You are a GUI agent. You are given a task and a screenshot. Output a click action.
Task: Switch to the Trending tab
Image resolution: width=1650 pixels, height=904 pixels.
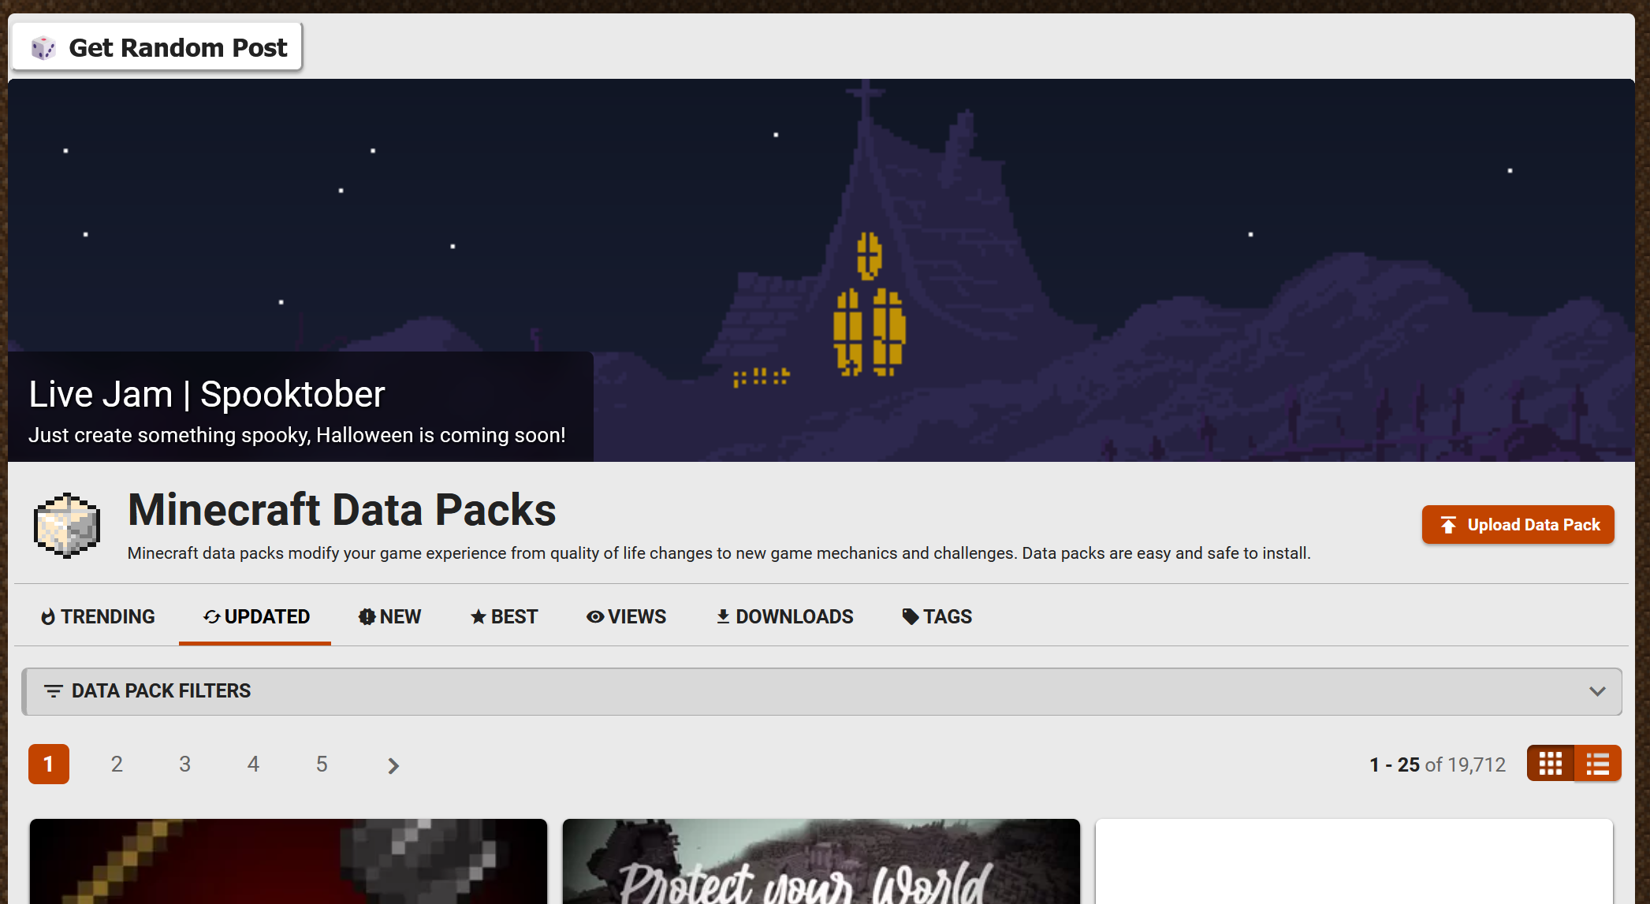98,616
